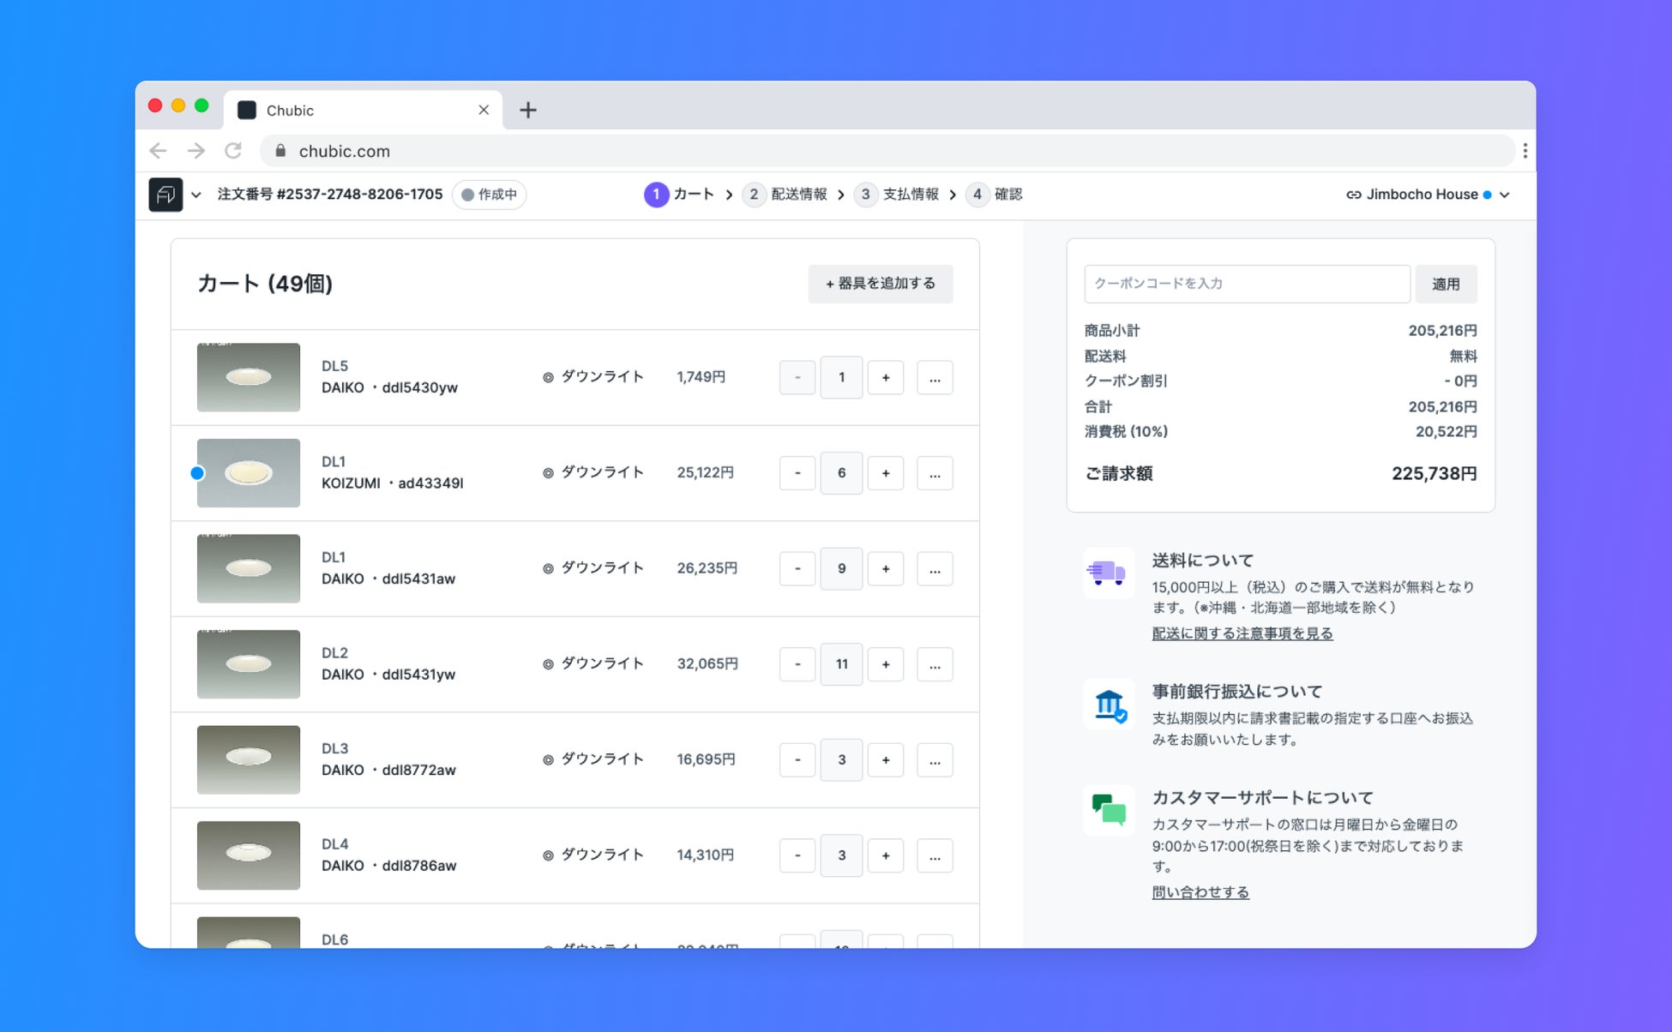The width and height of the screenshot is (1672, 1032).
Task: Click the browser back arrow
Action: pyautogui.click(x=158, y=151)
